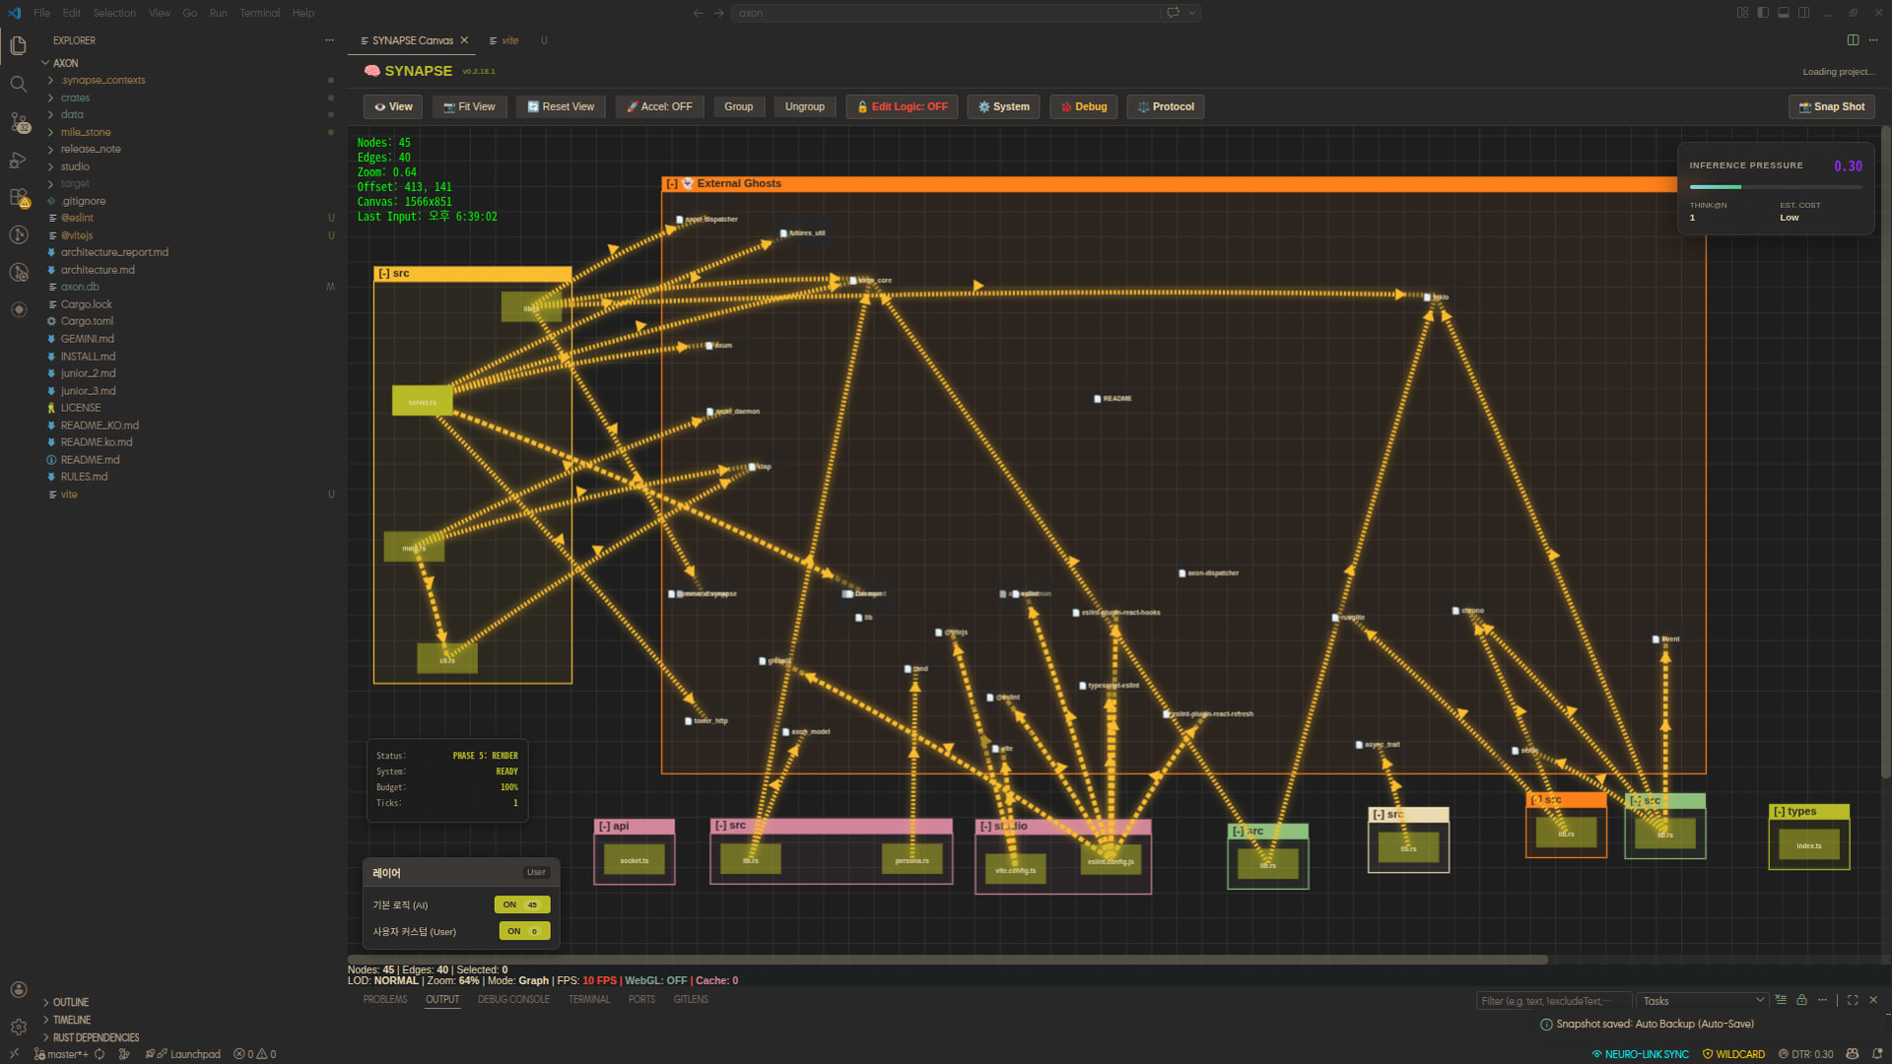This screenshot has height=1064, width=1892.
Task: Click the split editor icon
Action: [1853, 40]
